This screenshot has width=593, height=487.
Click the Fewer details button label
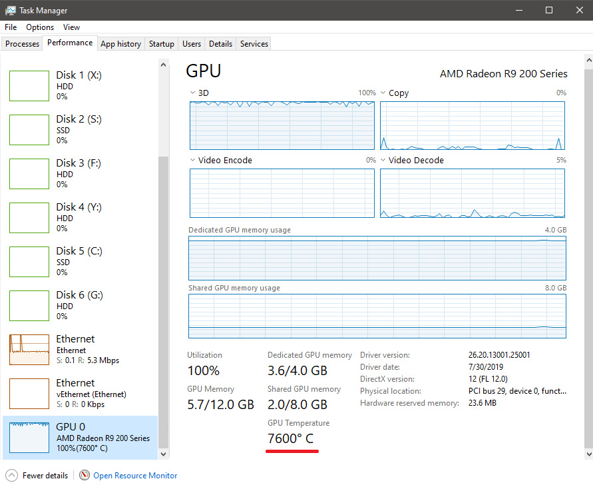tap(45, 476)
